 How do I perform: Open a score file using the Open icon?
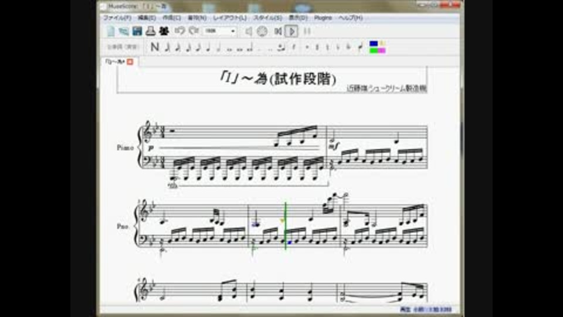point(124,31)
